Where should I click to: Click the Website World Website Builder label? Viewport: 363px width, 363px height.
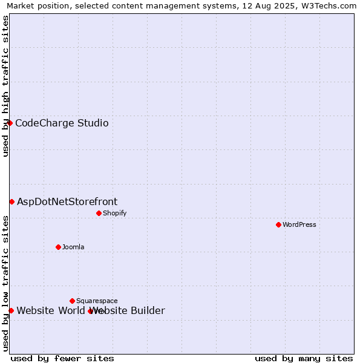pos(91,310)
